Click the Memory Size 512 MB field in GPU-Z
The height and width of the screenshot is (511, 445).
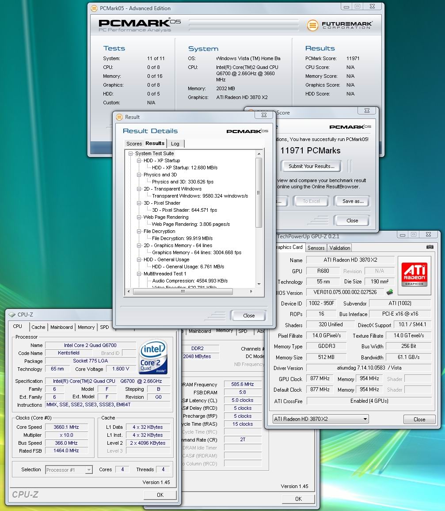(x=327, y=357)
